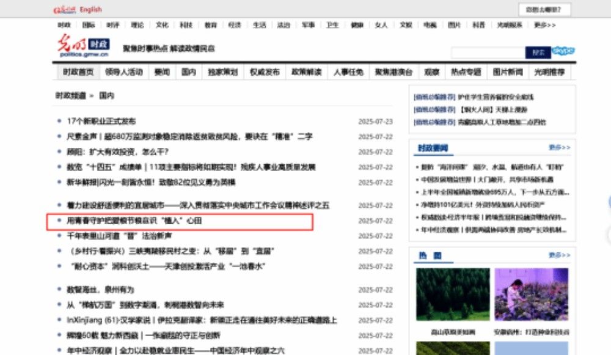
Task: Go to the 人事任免 navigation tab
Action: pyautogui.click(x=348, y=72)
